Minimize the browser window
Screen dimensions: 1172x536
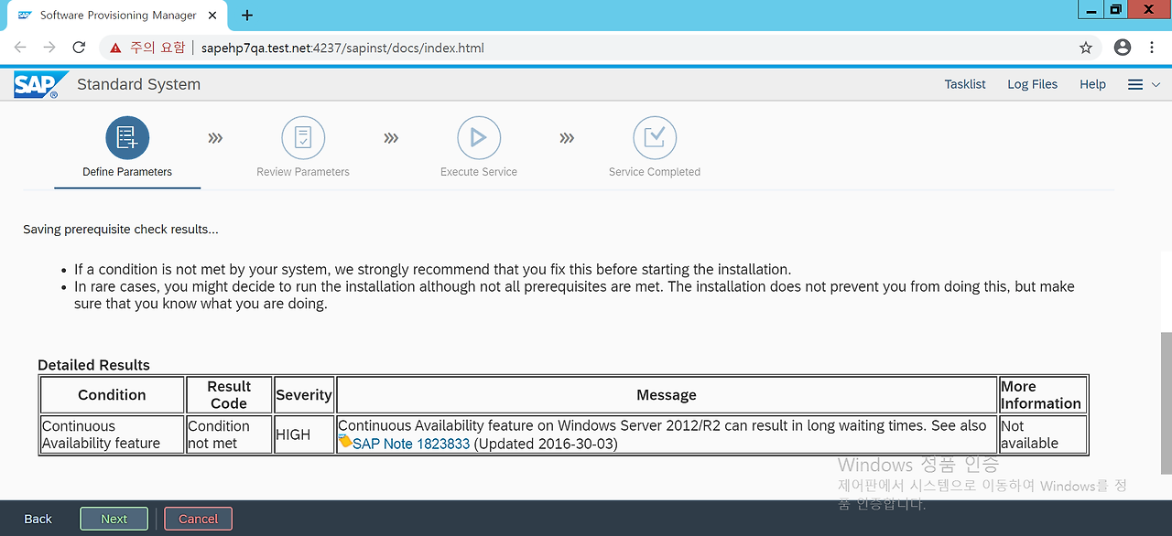1091,9
